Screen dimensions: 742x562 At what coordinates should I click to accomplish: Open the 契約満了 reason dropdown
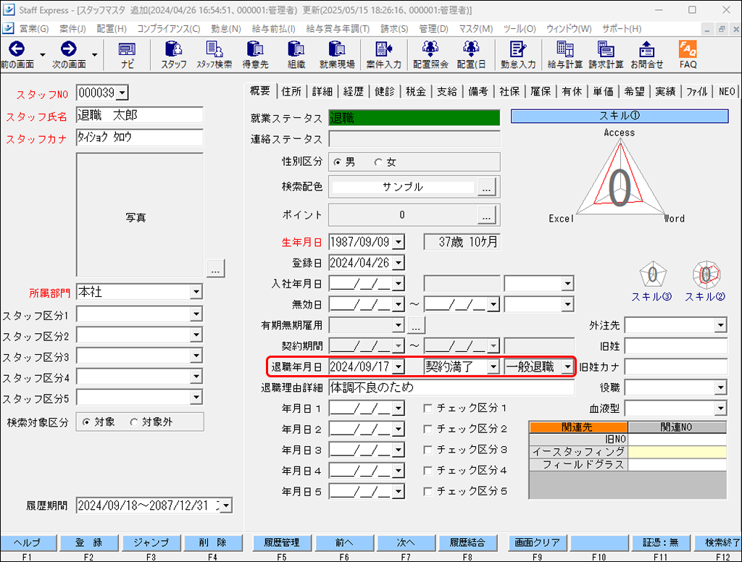[x=493, y=366]
